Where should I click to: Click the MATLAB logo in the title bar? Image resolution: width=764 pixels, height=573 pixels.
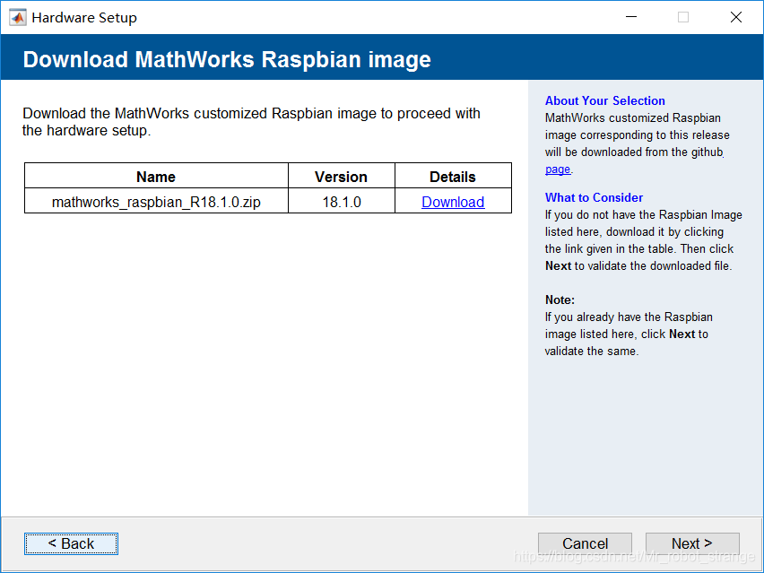pyautogui.click(x=17, y=17)
